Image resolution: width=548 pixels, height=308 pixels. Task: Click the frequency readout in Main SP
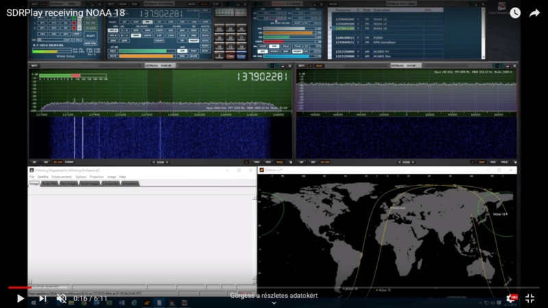(262, 77)
